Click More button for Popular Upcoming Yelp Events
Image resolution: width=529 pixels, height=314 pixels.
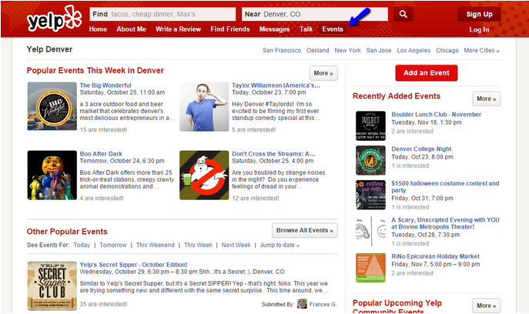pyautogui.click(x=486, y=306)
